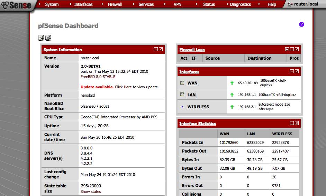Click DNS server 8.8.8.8
This screenshot has width=326, height=196.
[x=87, y=148]
